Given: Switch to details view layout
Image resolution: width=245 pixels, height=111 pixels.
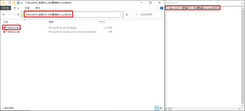Looking at the screenshot, I should click(157, 108).
